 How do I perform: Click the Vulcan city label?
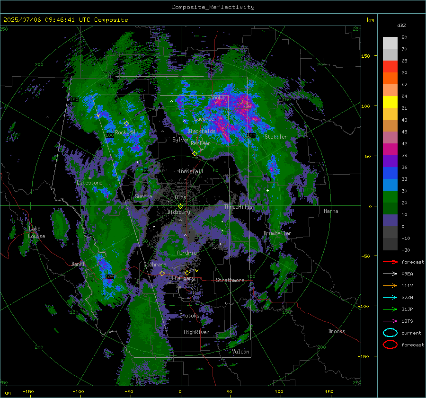point(241,352)
